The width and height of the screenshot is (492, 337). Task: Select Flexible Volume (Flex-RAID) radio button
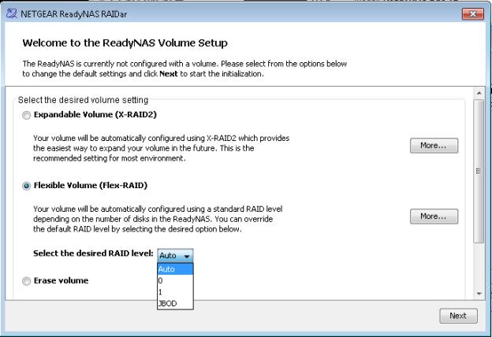pyautogui.click(x=26, y=186)
